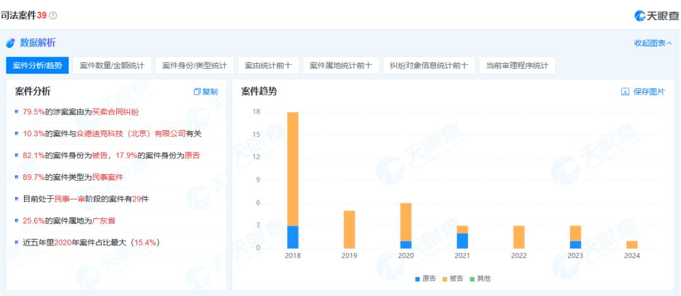681x296 pixels.
Task: Toggle the 被告 legend series
Action: tap(453, 278)
